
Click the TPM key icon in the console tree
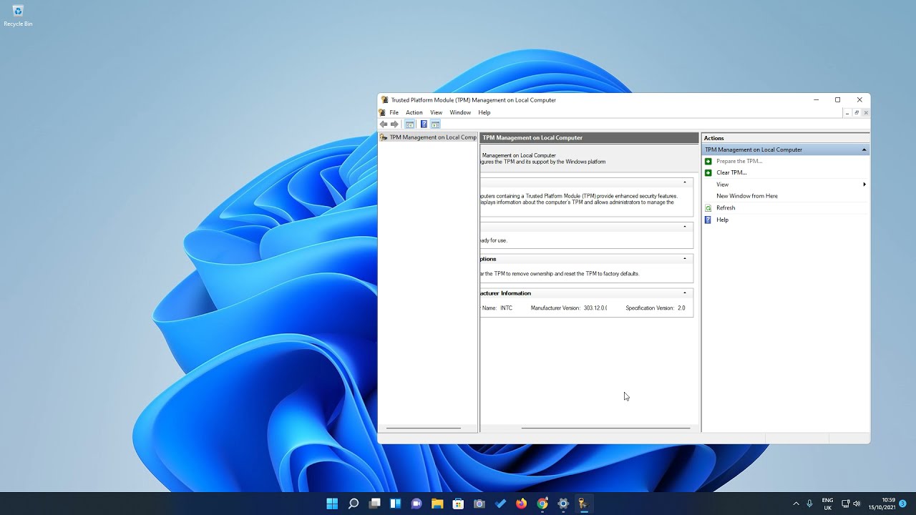tap(384, 137)
